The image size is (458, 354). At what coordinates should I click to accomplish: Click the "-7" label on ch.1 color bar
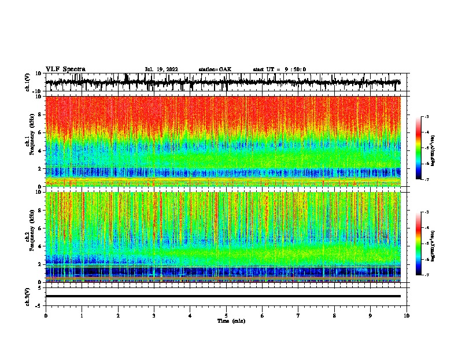point(426,179)
